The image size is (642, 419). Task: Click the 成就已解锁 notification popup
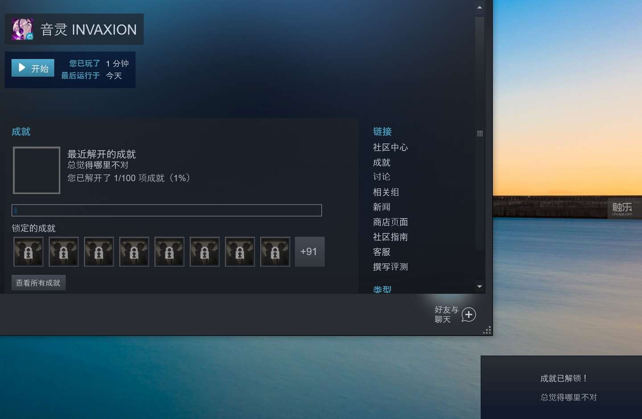tap(561, 387)
